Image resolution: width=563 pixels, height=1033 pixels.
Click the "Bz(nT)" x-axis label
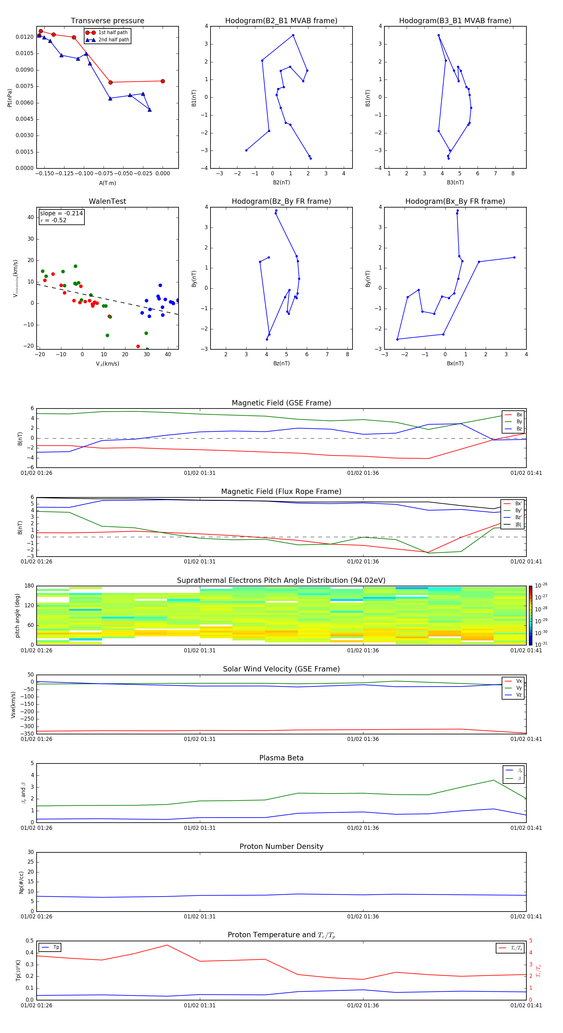pos(281,363)
